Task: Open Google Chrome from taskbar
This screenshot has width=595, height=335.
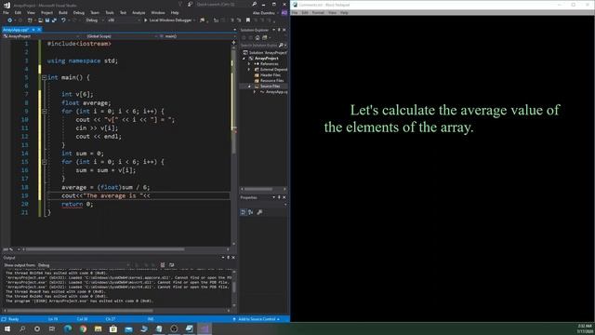Action: click(83, 328)
